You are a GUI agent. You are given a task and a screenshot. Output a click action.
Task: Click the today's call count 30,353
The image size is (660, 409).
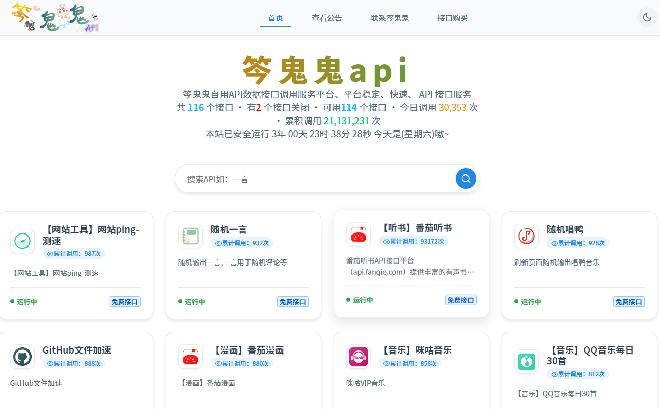[453, 108]
